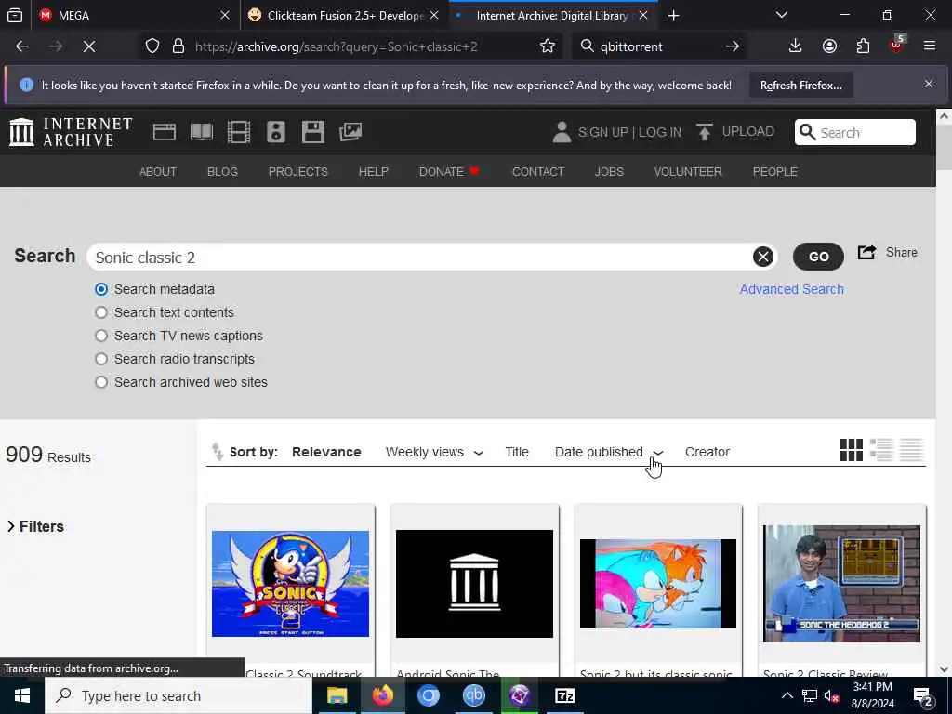Open the Web (Wayback) media icon

[x=164, y=132]
